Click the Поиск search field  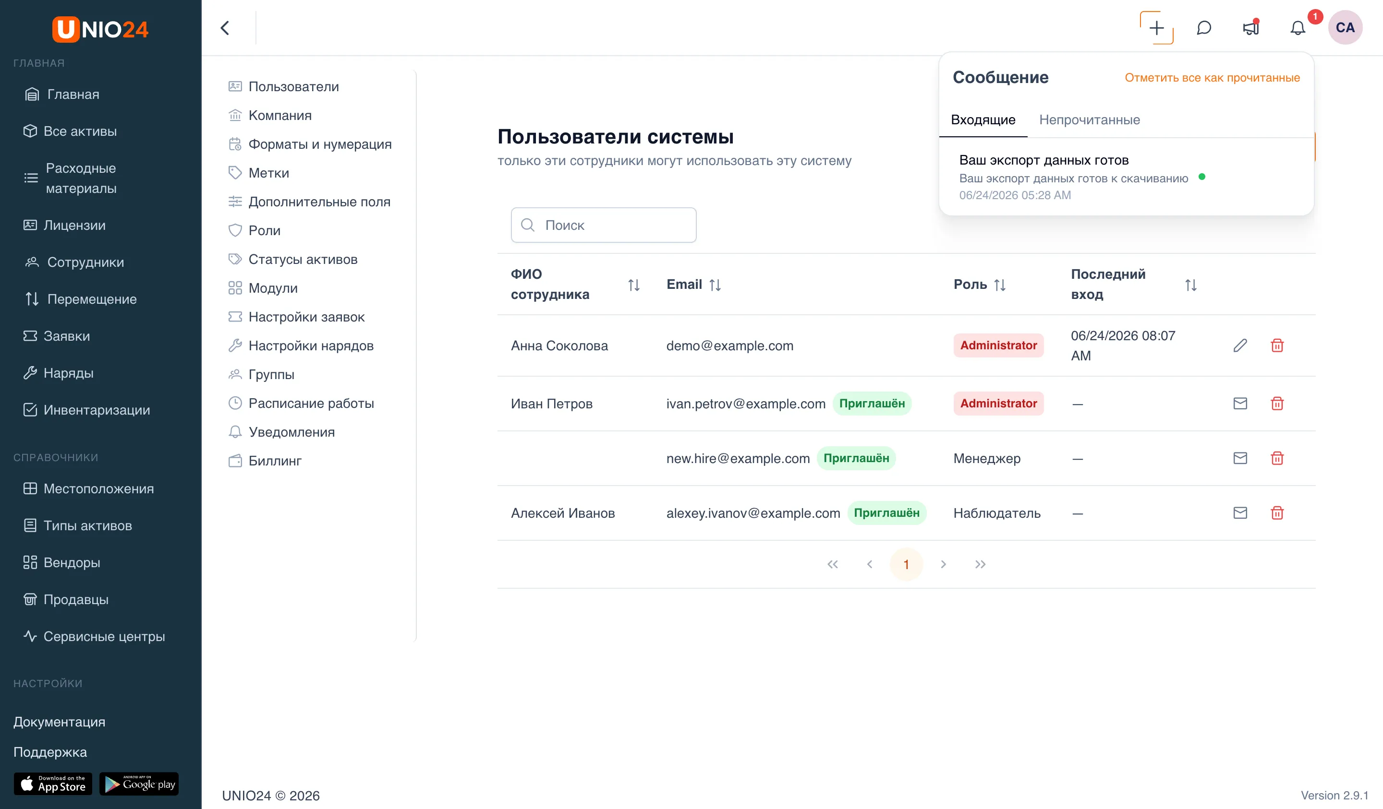[x=604, y=225]
